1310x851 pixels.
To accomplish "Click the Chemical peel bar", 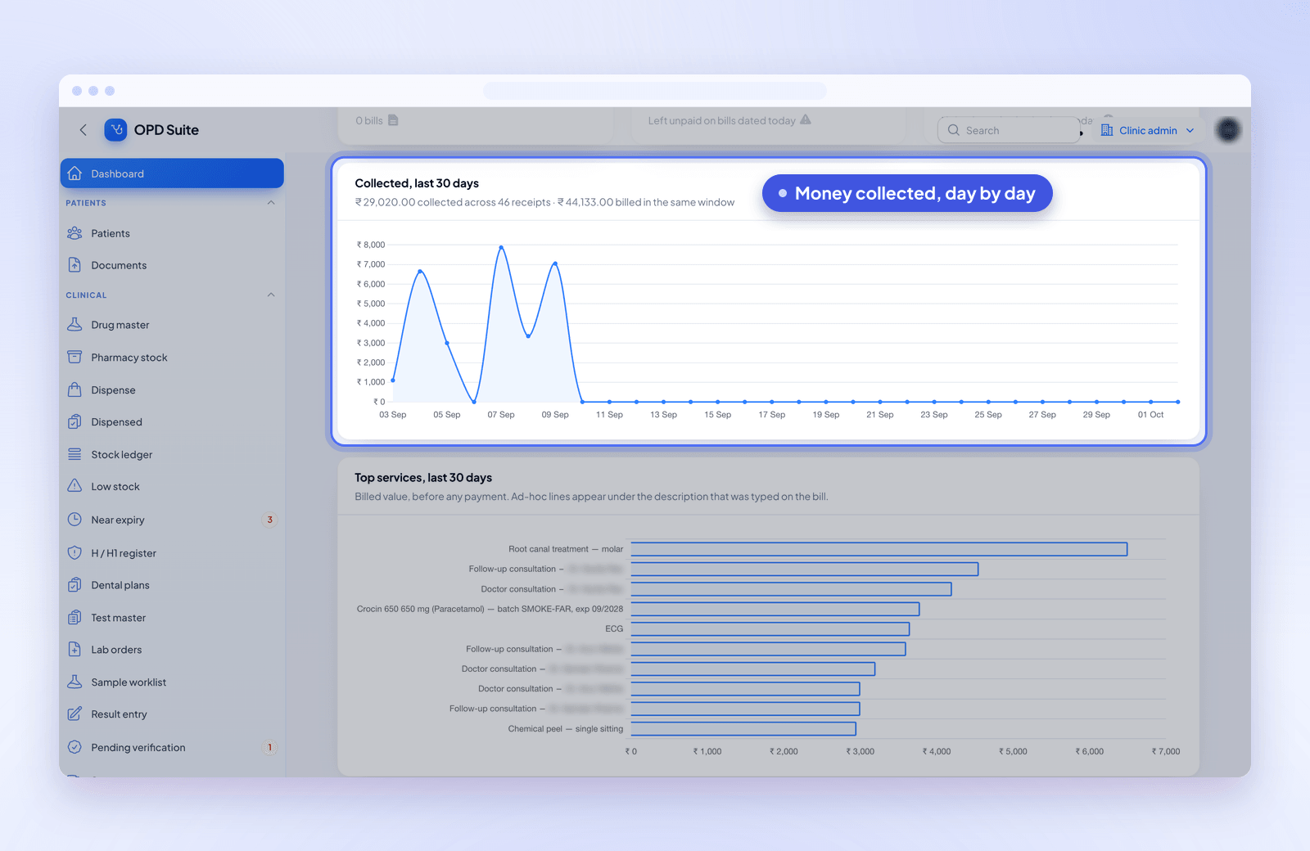I will pyautogui.click(x=743, y=728).
